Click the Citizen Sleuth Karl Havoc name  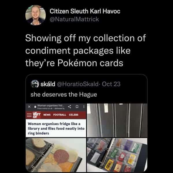click(x=85, y=11)
